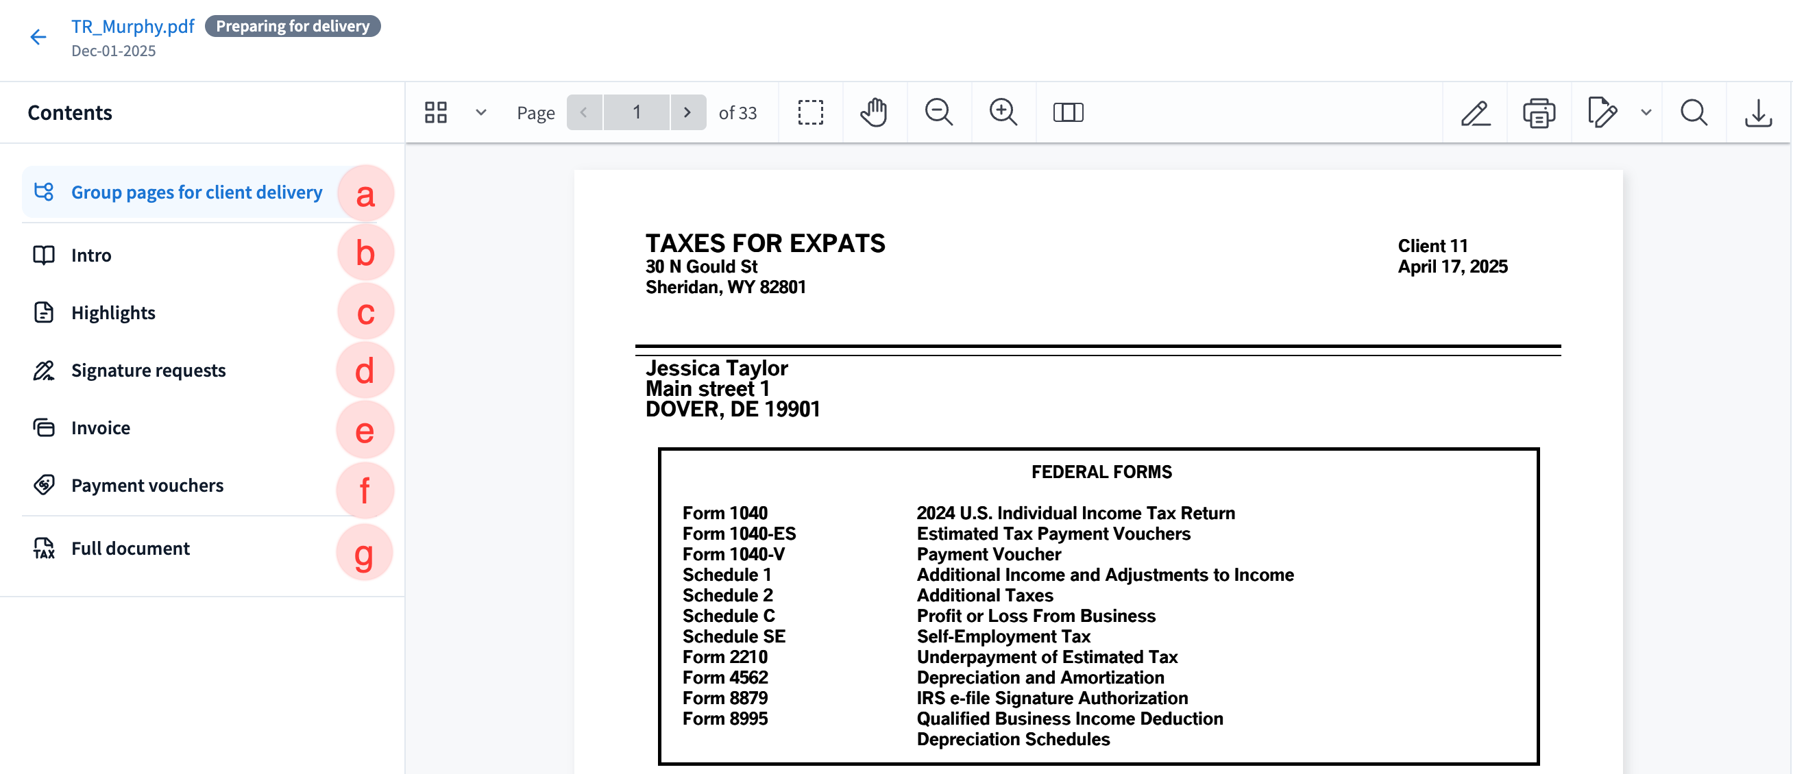
Task: Click the Preparing for delivery status badge
Action: pos(293,26)
